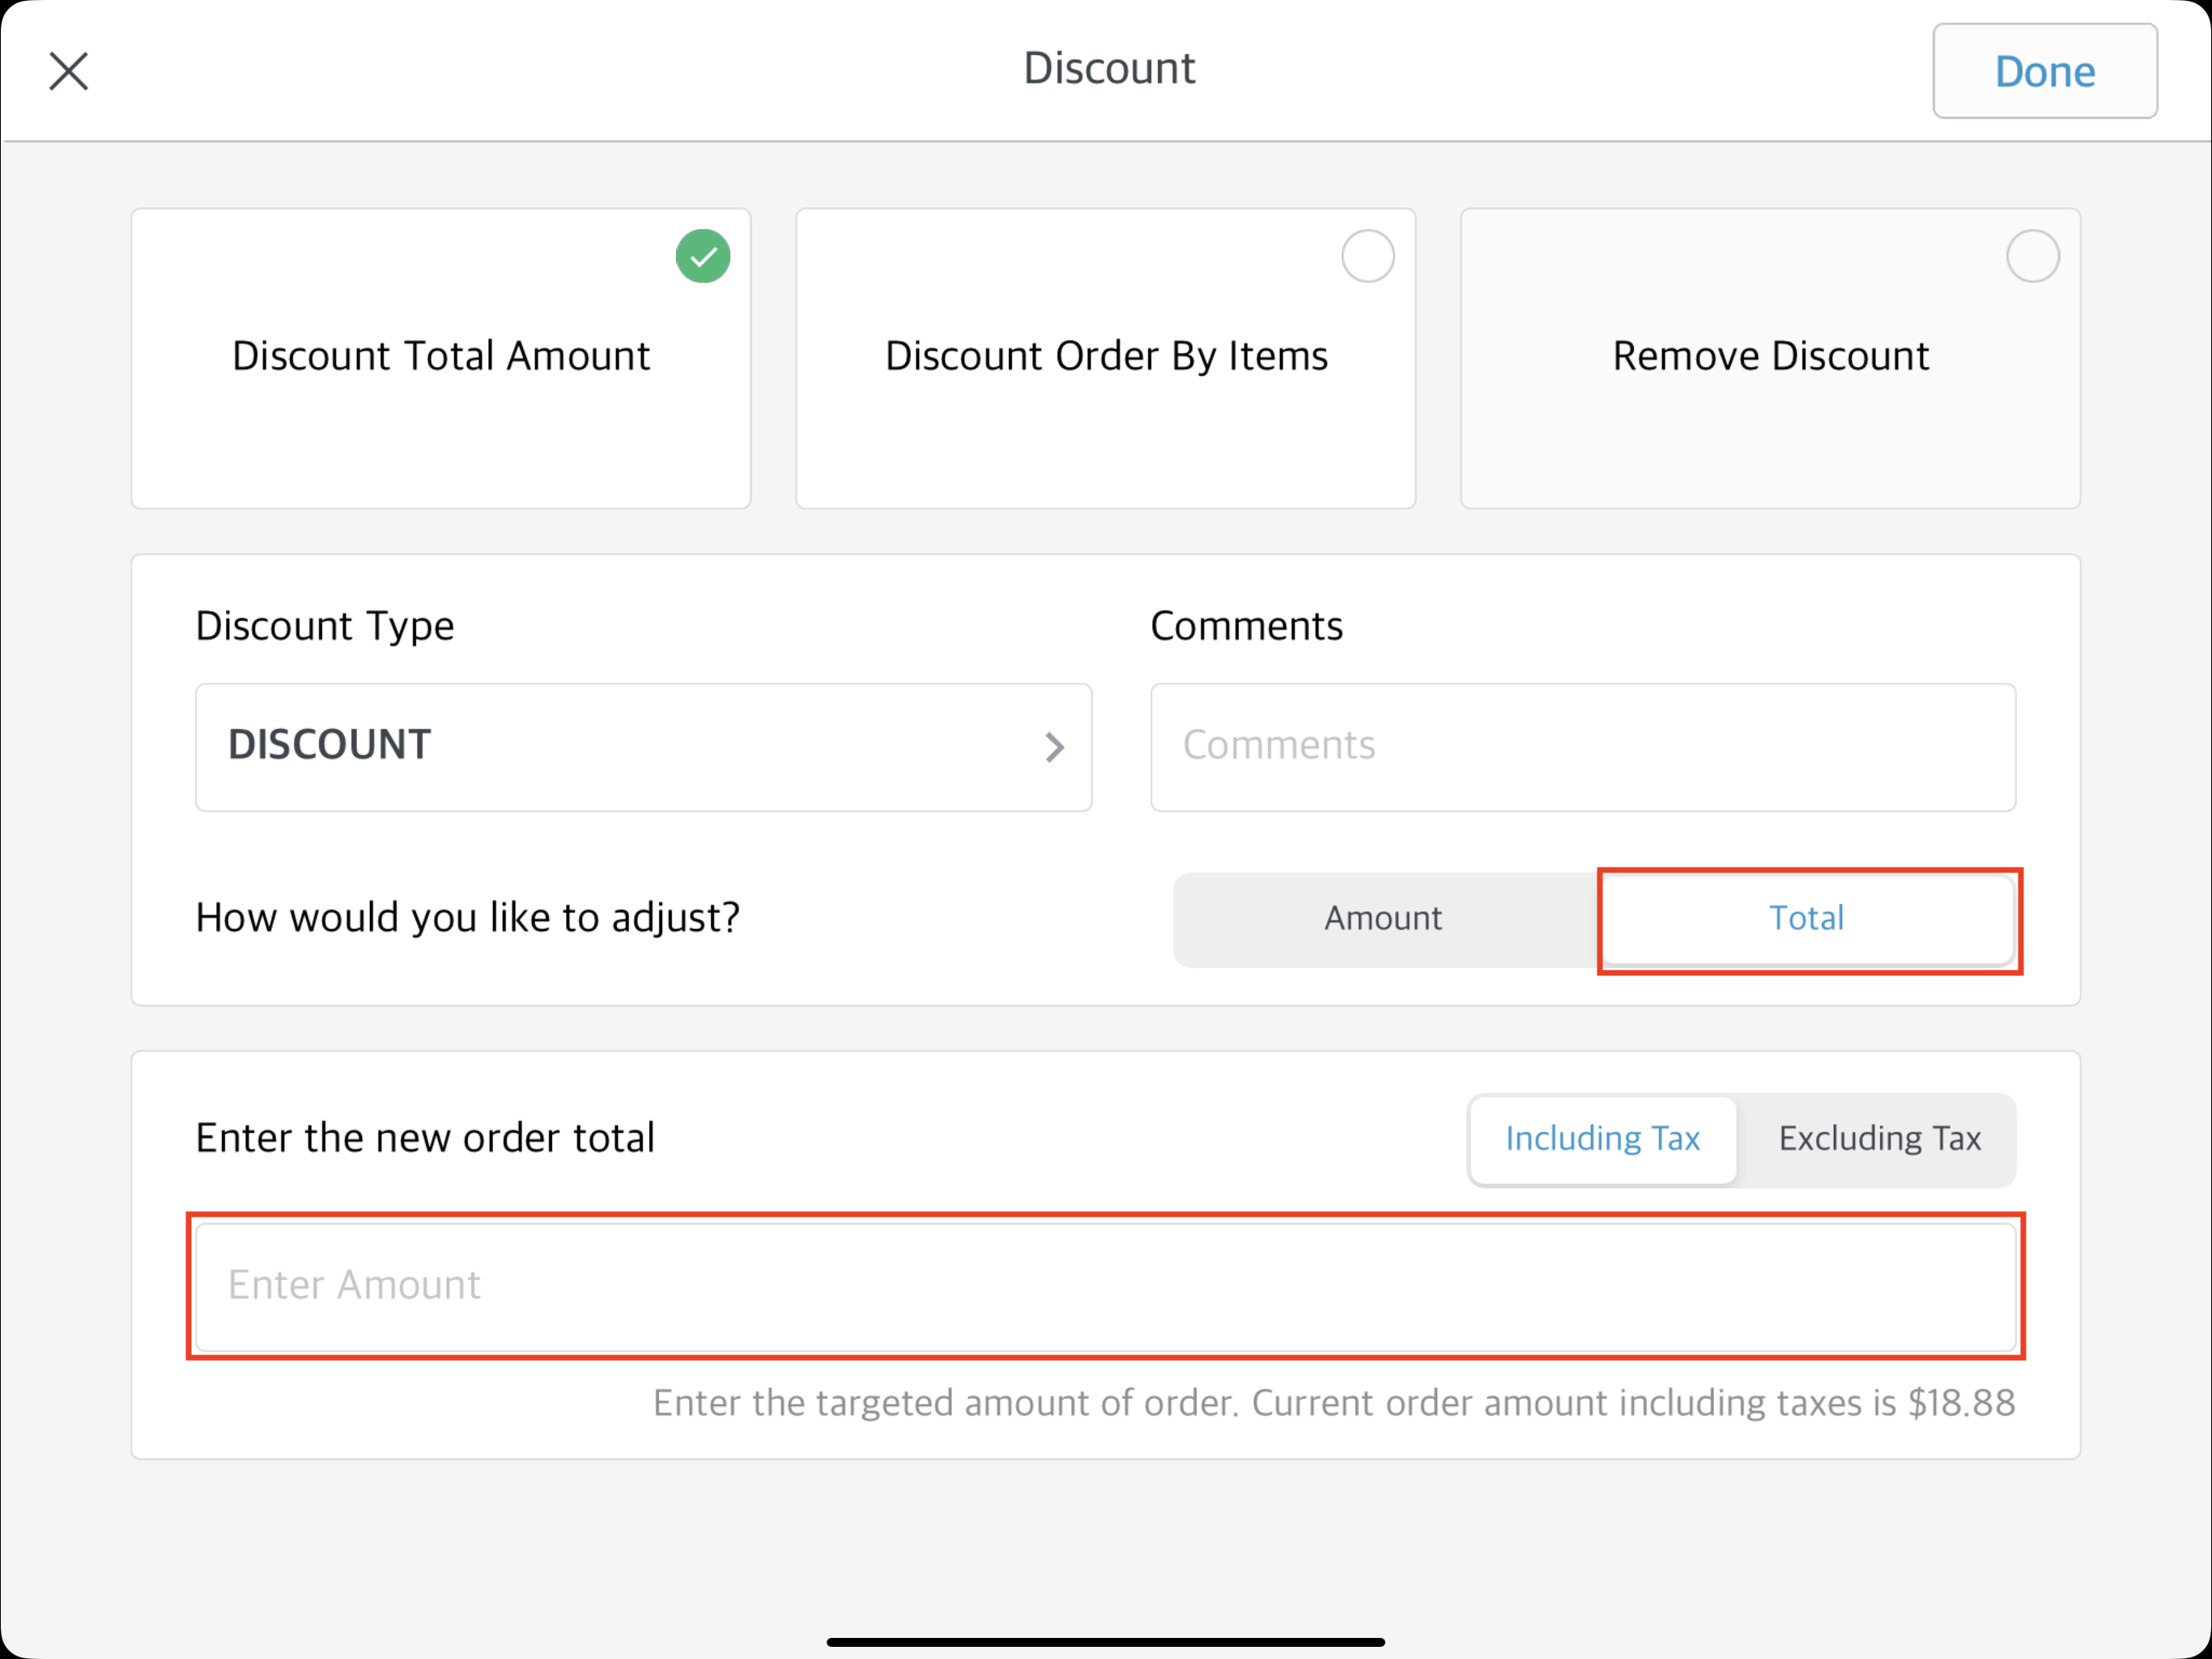Open the DISCOUNT type dropdown
Screen dimensions: 2212x1659
642,746
